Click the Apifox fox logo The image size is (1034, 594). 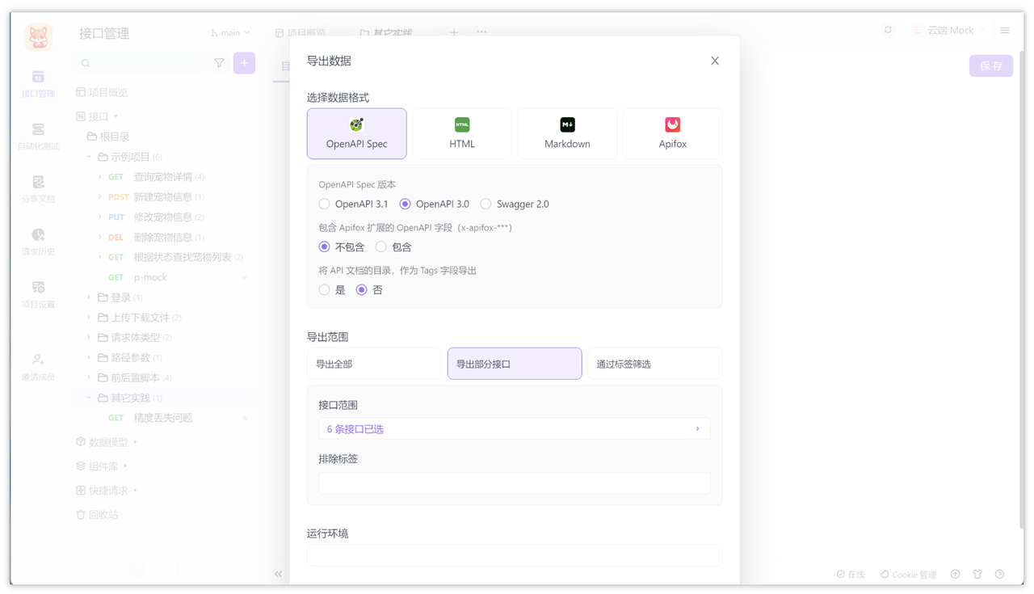38,37
